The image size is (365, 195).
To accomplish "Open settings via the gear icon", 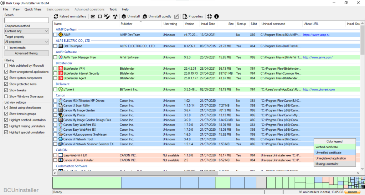I will [x=210, y=16].
